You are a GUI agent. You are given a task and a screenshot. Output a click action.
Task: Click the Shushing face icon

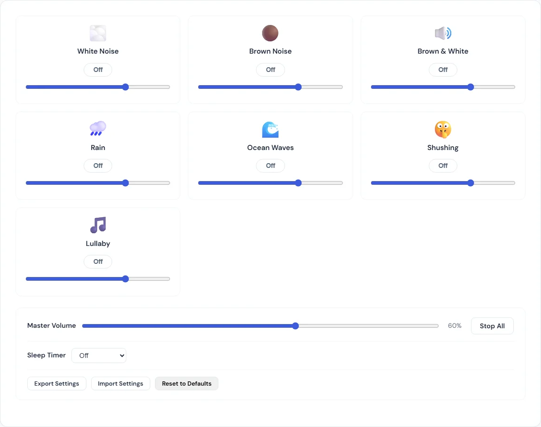443,129
